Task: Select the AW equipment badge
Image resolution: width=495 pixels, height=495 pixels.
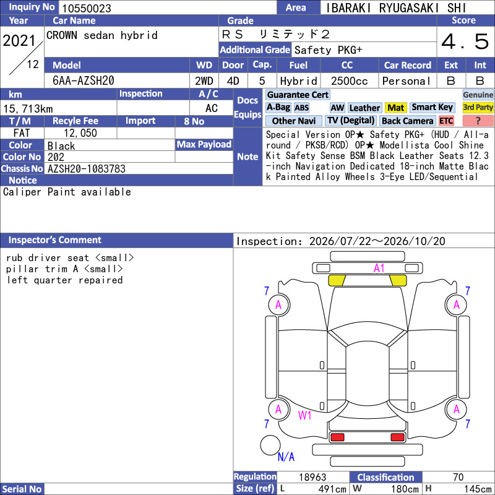Action: pyautogui.click(x=337, y=108)
